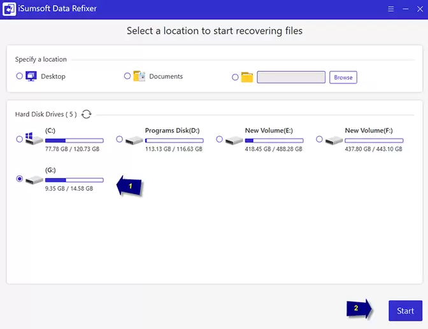Click the New Volume(F:) drive icon
The image size is (428, 329).
pos(334,139)
